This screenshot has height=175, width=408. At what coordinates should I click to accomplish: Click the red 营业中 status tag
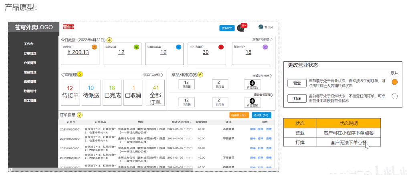(x=69, y=26)
